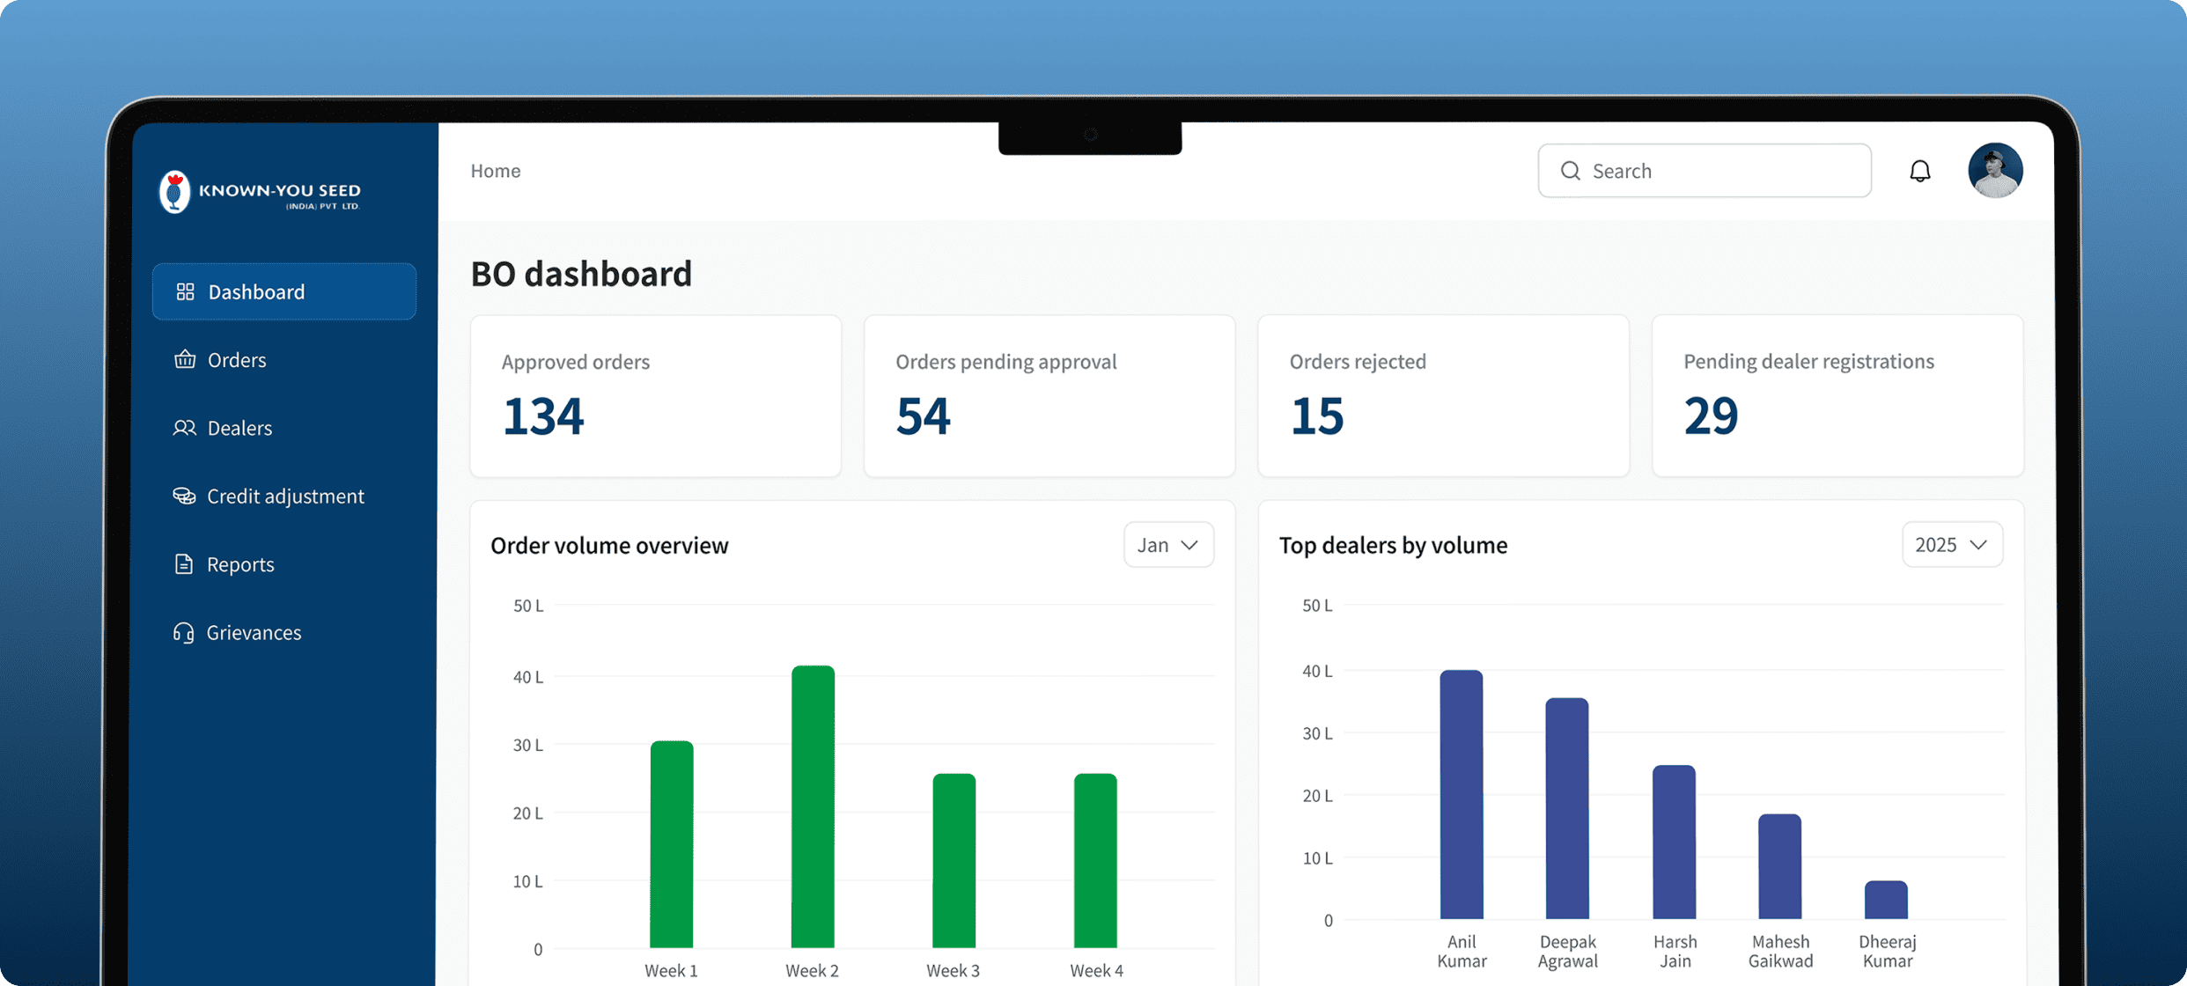Open the Orders rejected card
This screenshot has width=2187, height=986.
coord(1444,396)
